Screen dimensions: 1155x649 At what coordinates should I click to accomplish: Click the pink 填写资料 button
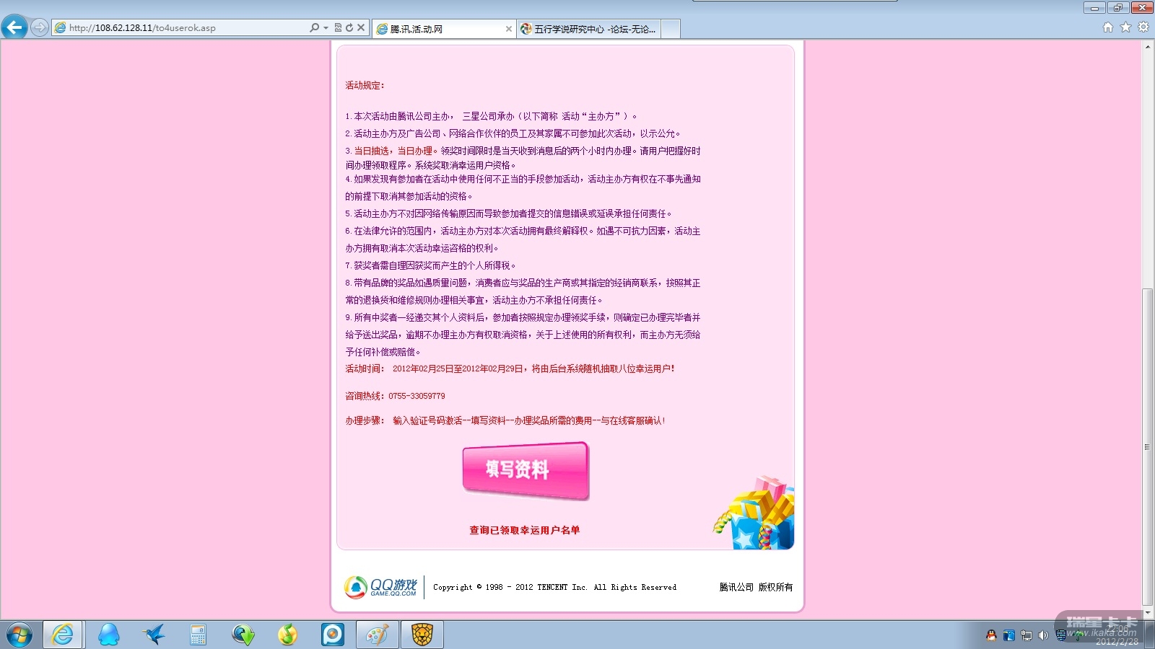tap(526, 470)
